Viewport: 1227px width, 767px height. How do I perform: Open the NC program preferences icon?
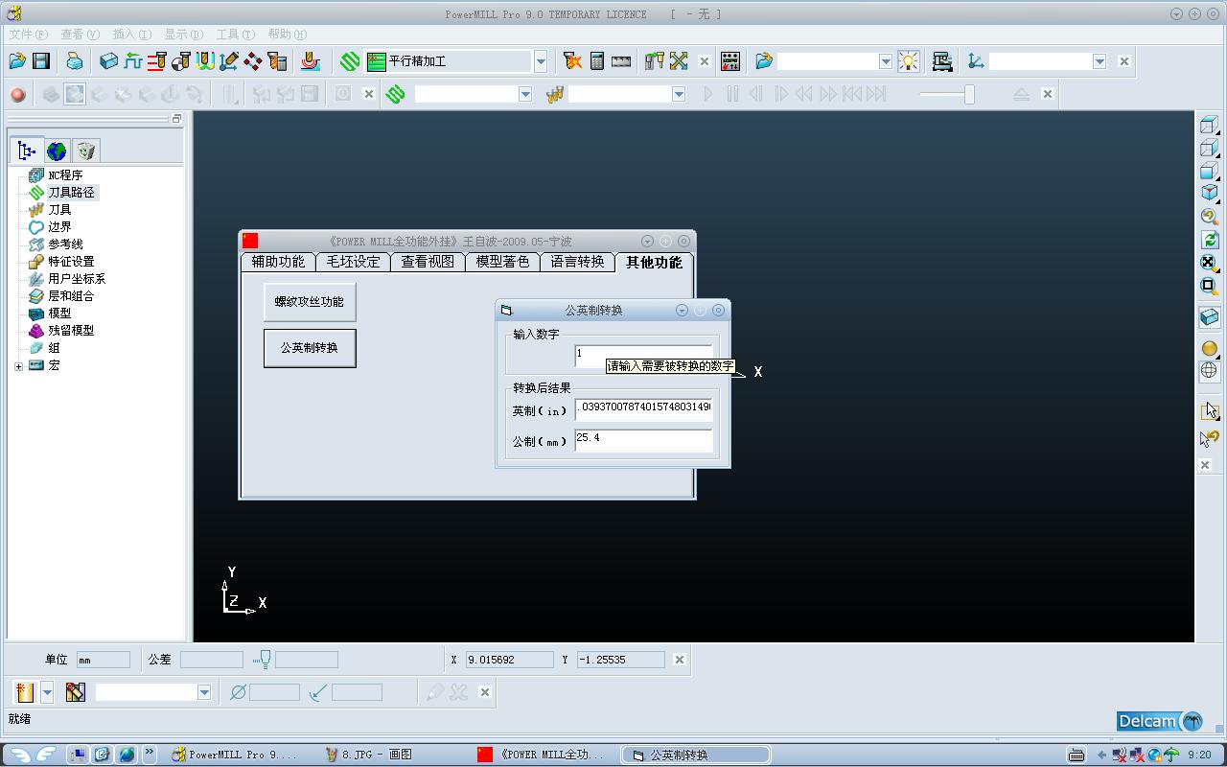[730, 61]
